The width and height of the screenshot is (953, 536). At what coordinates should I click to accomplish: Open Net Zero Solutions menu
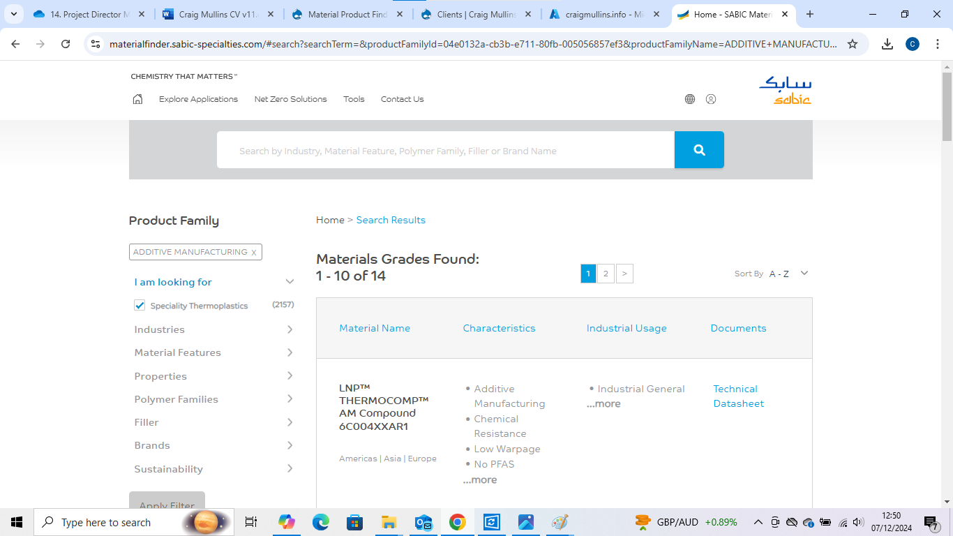[290, 99]
